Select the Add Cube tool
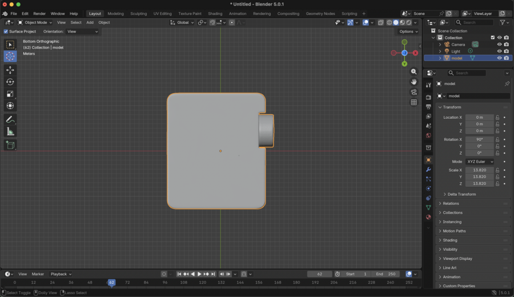Image resolution: width=514 pixels, height=297 pixels. pos(10,145)
